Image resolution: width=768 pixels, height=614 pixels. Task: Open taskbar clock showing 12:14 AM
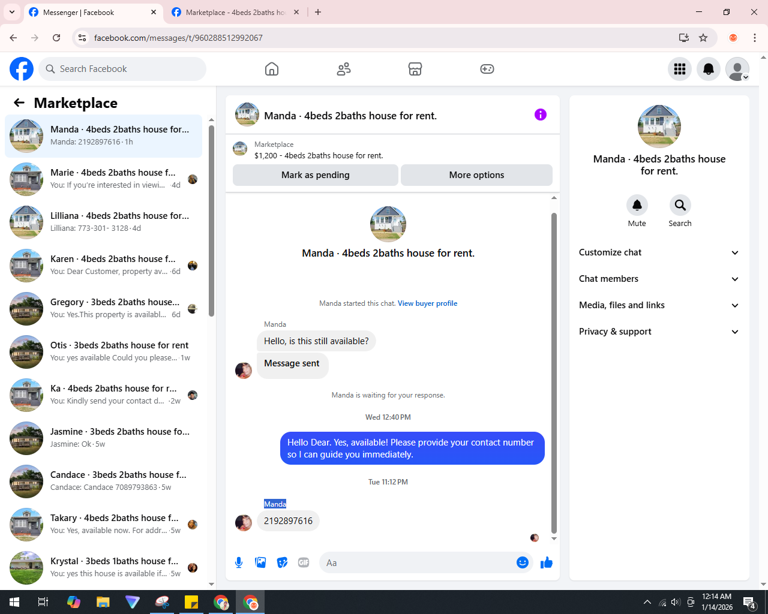(716, 602)
